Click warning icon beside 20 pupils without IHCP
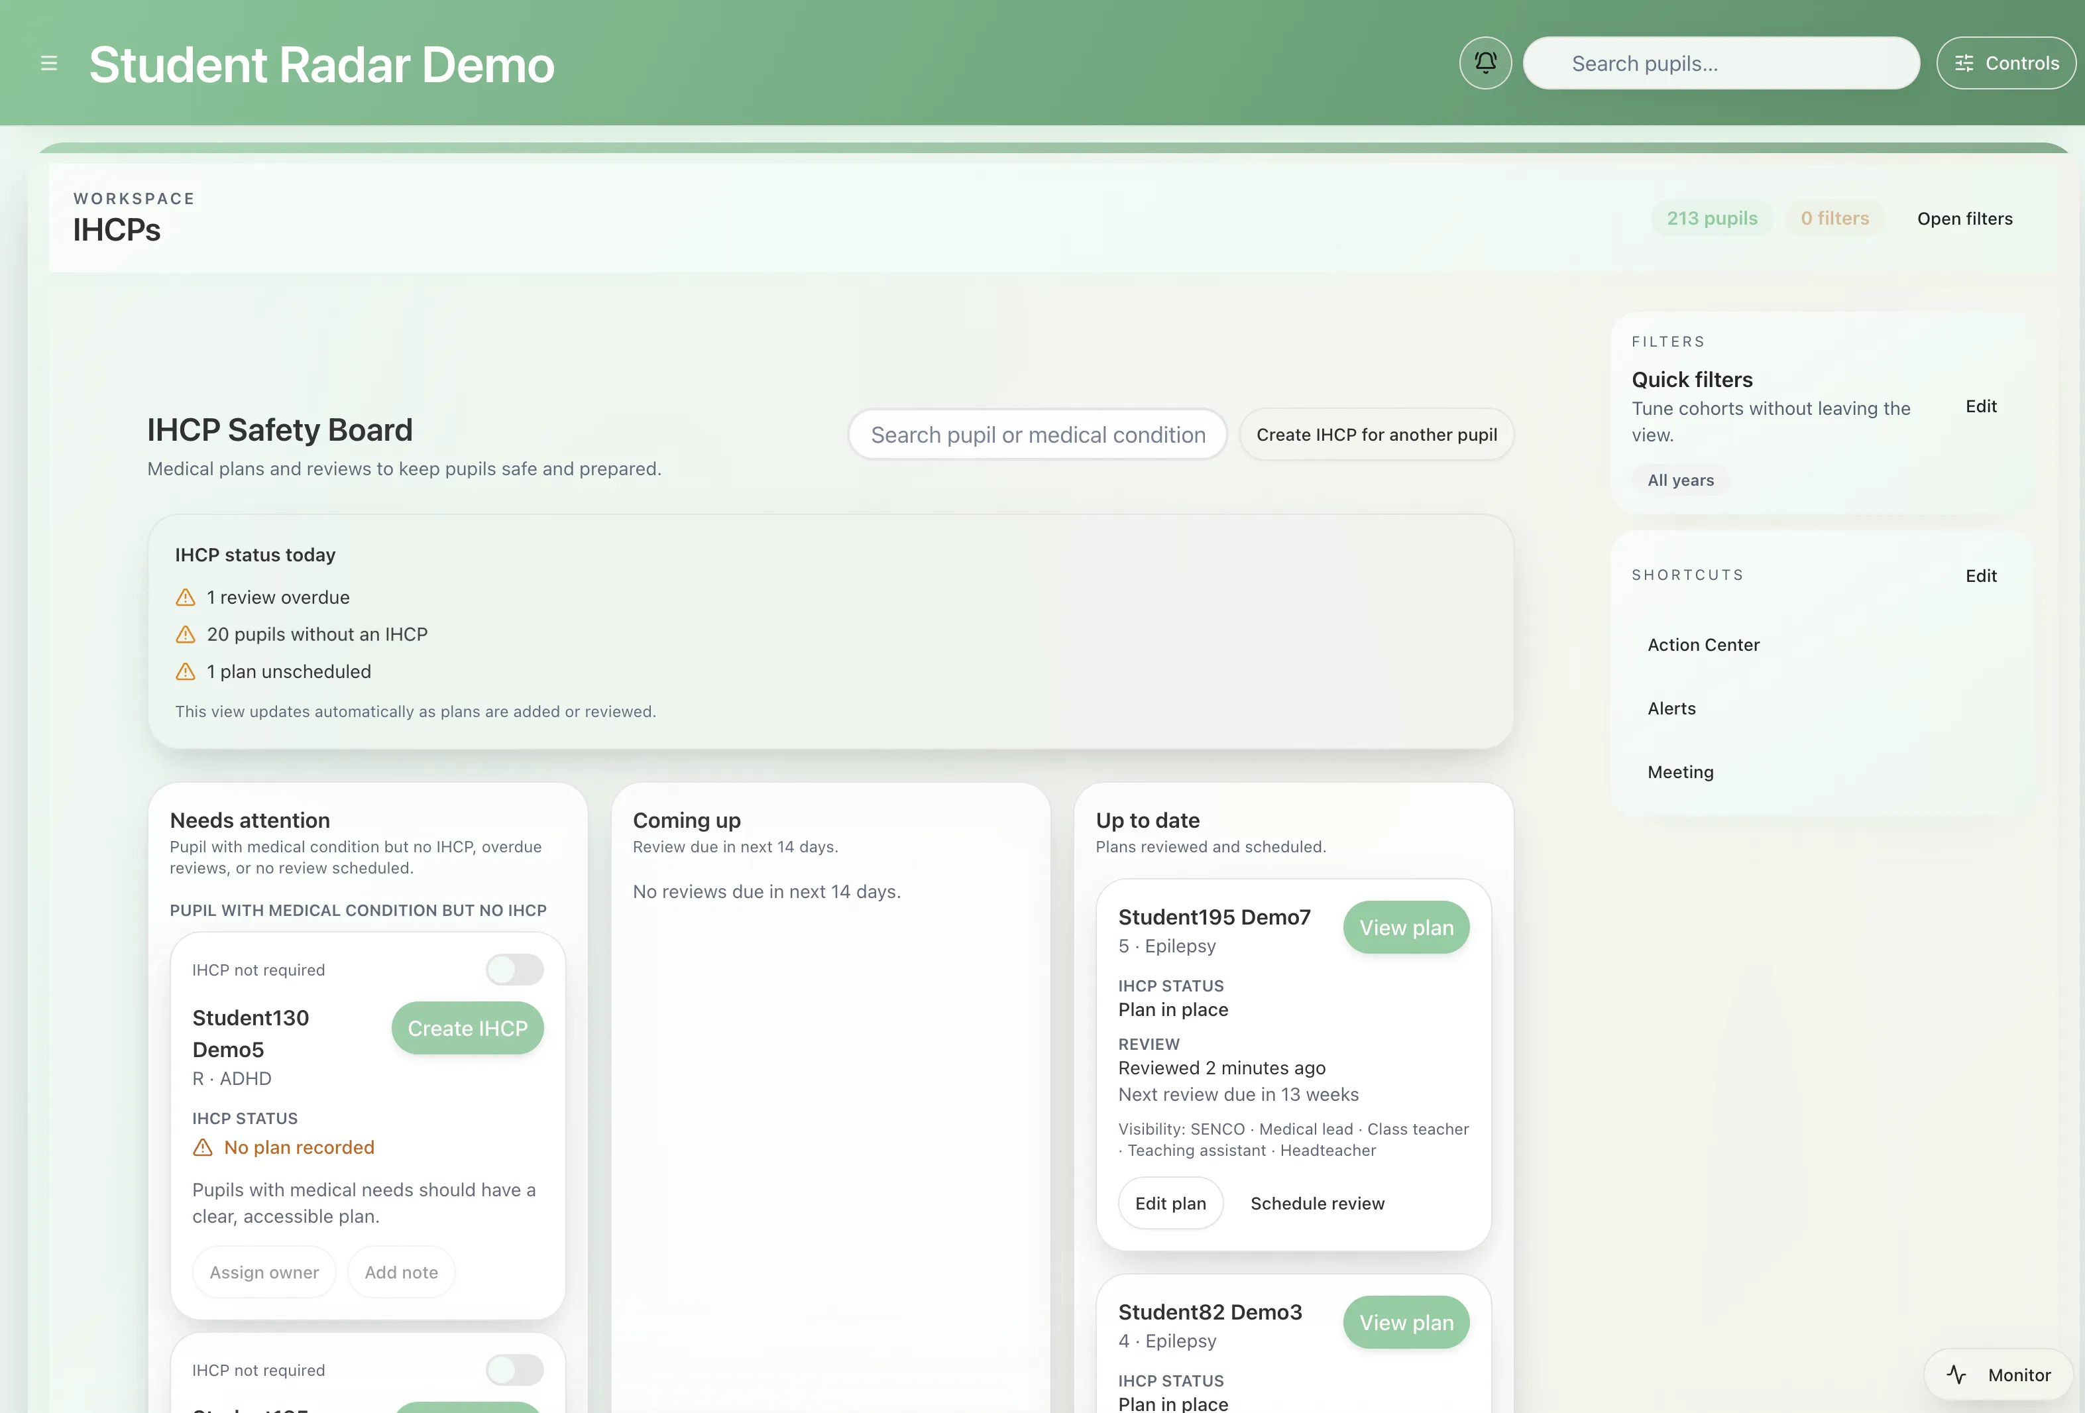2085x1413 pixels. pos(186,634)
